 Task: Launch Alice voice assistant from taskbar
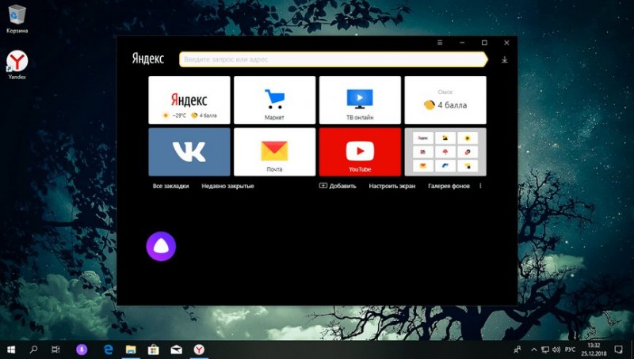(x=82, y=350)
